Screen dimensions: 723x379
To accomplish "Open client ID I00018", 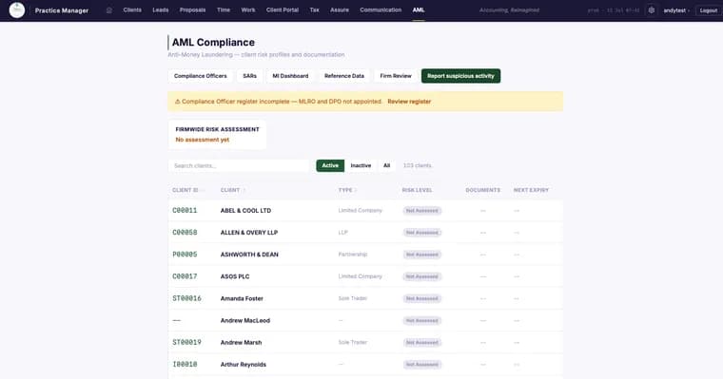I will tap(185, 364).
